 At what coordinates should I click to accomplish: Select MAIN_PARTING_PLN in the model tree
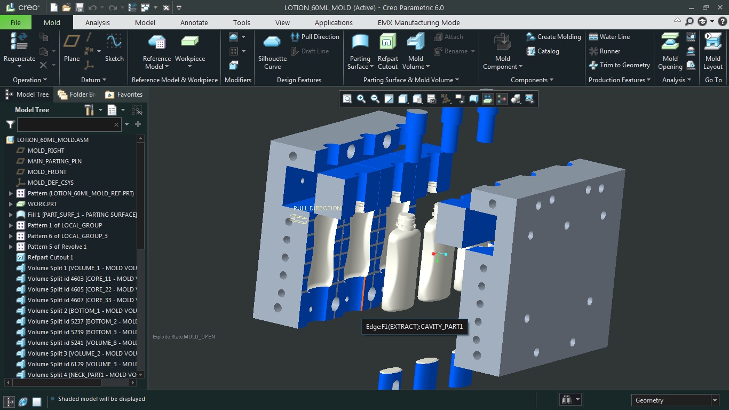(54, 161)
